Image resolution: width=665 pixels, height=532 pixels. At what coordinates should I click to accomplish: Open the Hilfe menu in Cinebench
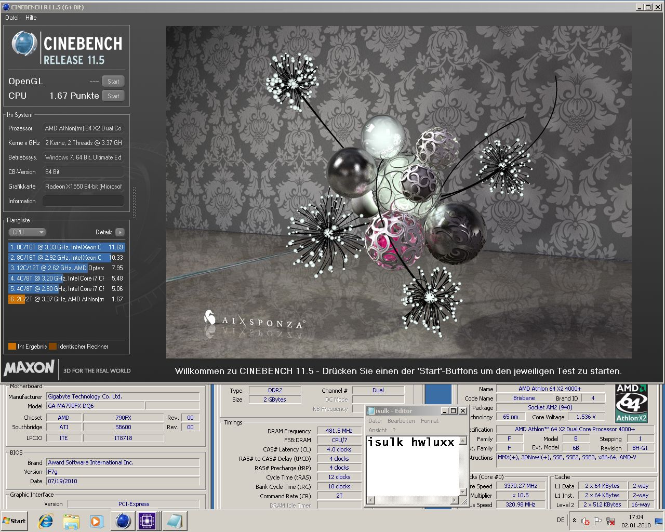(x=31, y=18)
